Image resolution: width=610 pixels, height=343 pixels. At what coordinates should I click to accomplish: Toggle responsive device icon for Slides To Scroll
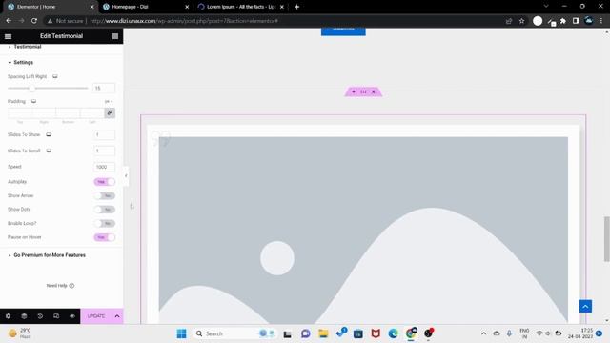tap(49, 151)
